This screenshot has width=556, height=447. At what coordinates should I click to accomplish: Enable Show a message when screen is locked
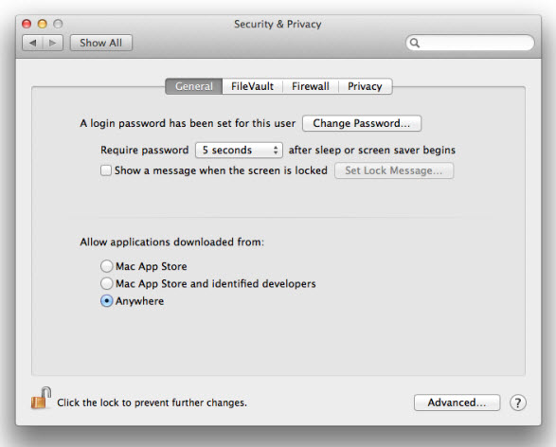coord(106,170)
